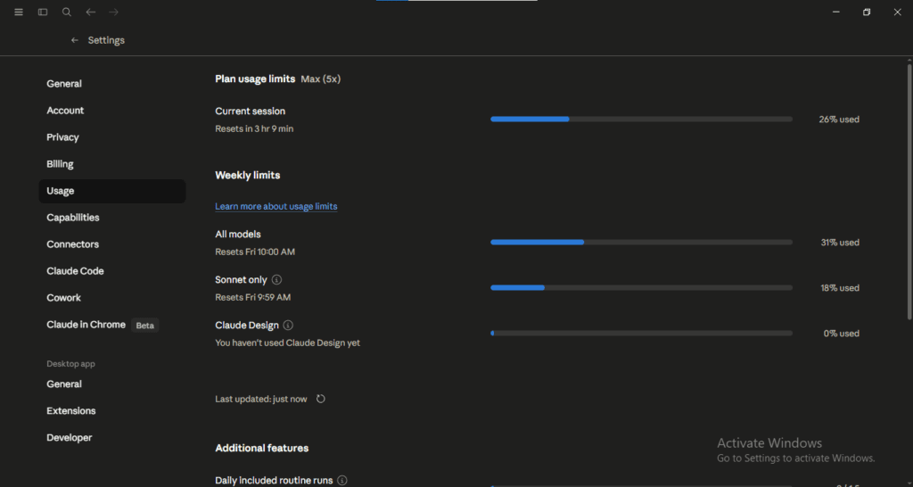Click the Claude Design usage progress bar
The width and height of the screenshot is (913, 487).
tap(641, 334)
